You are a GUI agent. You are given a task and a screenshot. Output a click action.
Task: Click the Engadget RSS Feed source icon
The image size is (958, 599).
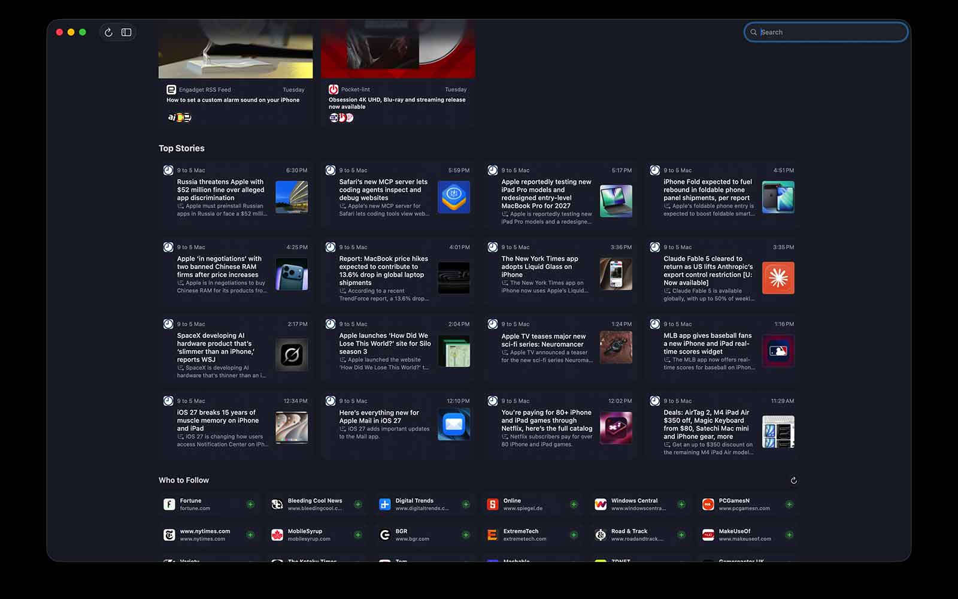tap(171, 89)
